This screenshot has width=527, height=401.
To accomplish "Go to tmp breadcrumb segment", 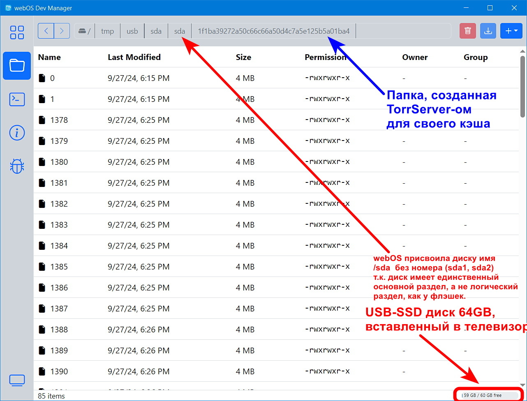I will point(107,31).
